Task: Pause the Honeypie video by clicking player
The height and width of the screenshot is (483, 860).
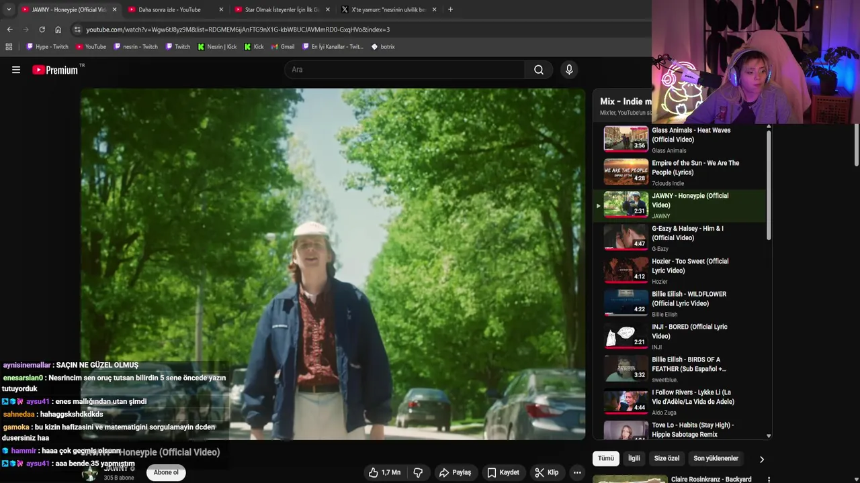Action: click(333, 264)
